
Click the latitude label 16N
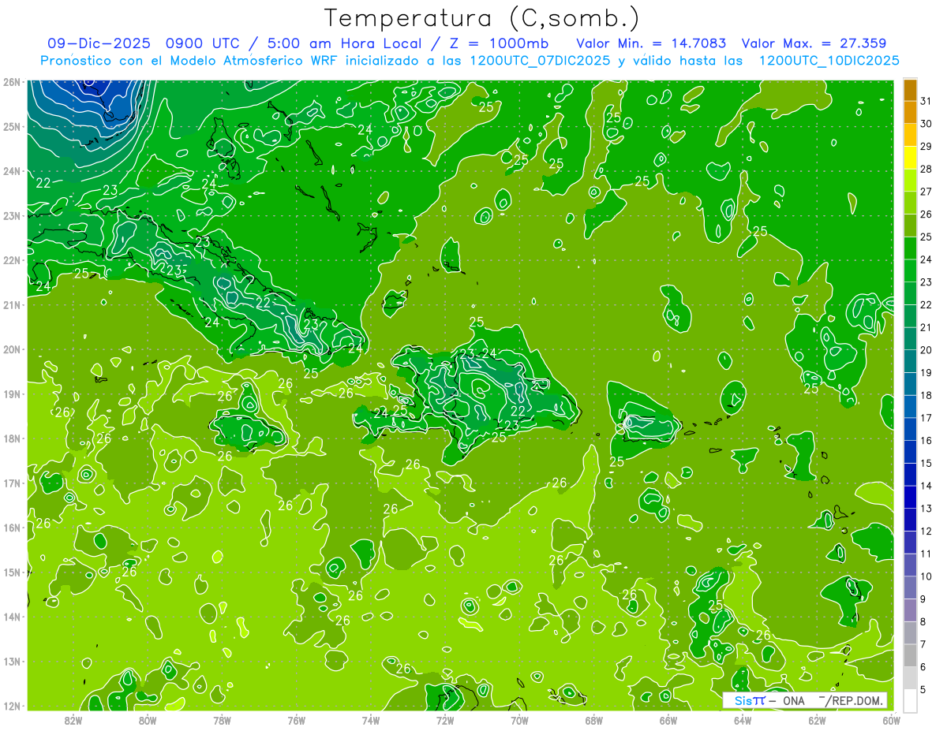click(x=12, y=528)
